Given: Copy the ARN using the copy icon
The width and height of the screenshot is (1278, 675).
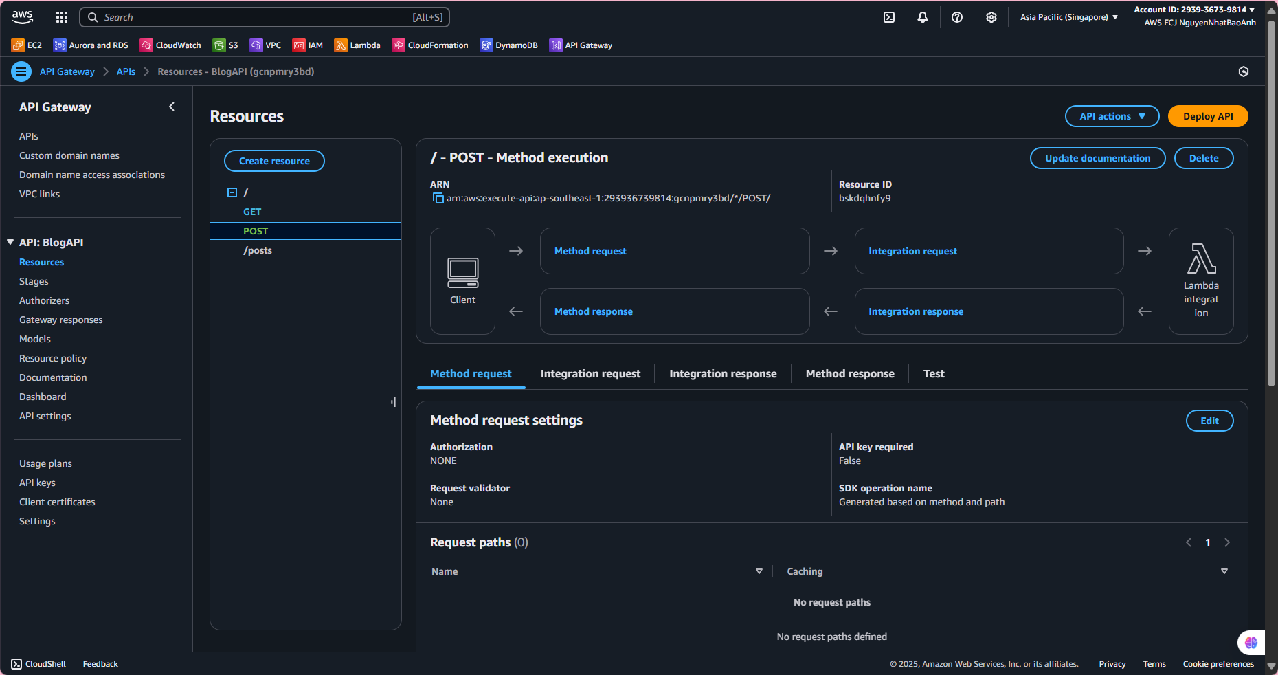Looking at the screenshot, I should tap(438, 199).
